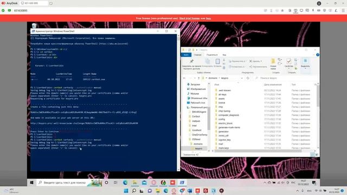Click the Копировать ribbon icon

coord(207,61)
